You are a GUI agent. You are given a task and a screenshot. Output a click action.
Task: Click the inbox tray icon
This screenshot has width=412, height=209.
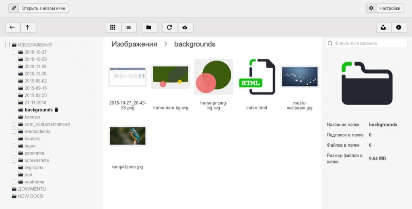click(x=384, y=27)
